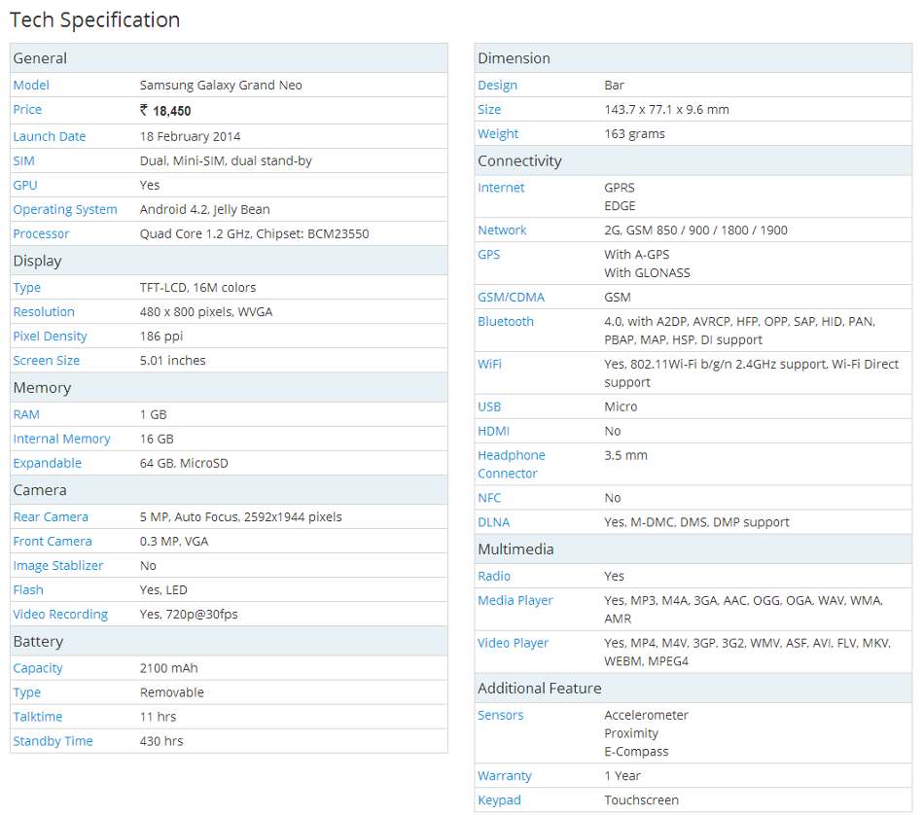Image resolution: width=924 pixels, height=815 pixels.
Task: Click the Type link beside Removable
Action: click(x=27, y=693)
